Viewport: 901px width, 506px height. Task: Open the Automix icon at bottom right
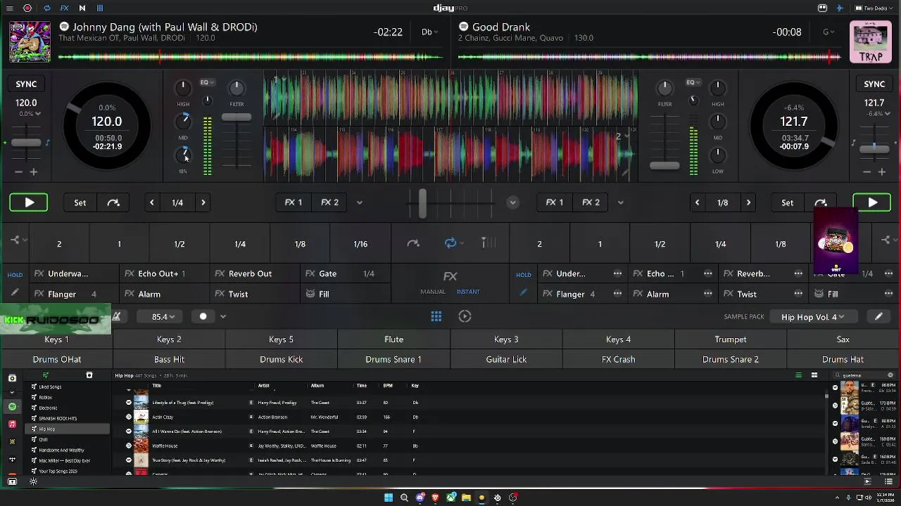coord(867,481)
